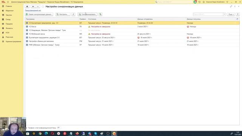
Task: Open the 1C main menu hamburger icon
Action: tap(8, 2)
